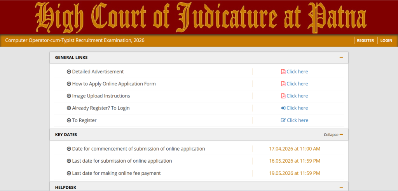Image resolution: width=398 pixels, height=191 pixels.
Task: Click the 'Collapse' label in Key Dates header
Action: coord(331,135)
